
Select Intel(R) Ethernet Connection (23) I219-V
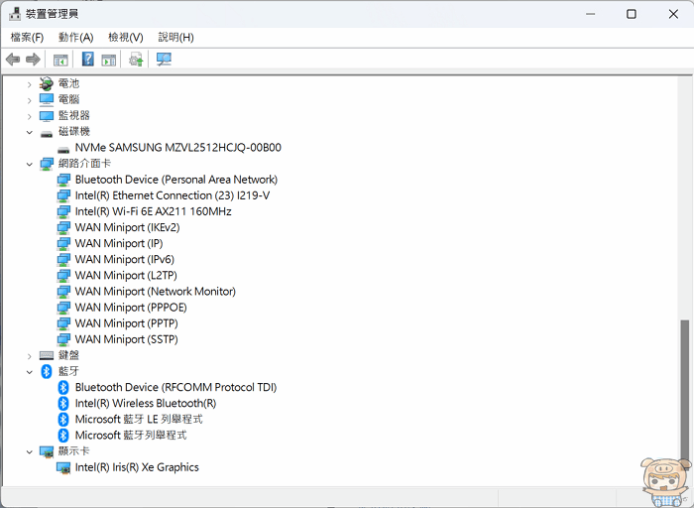pos(173,195)
